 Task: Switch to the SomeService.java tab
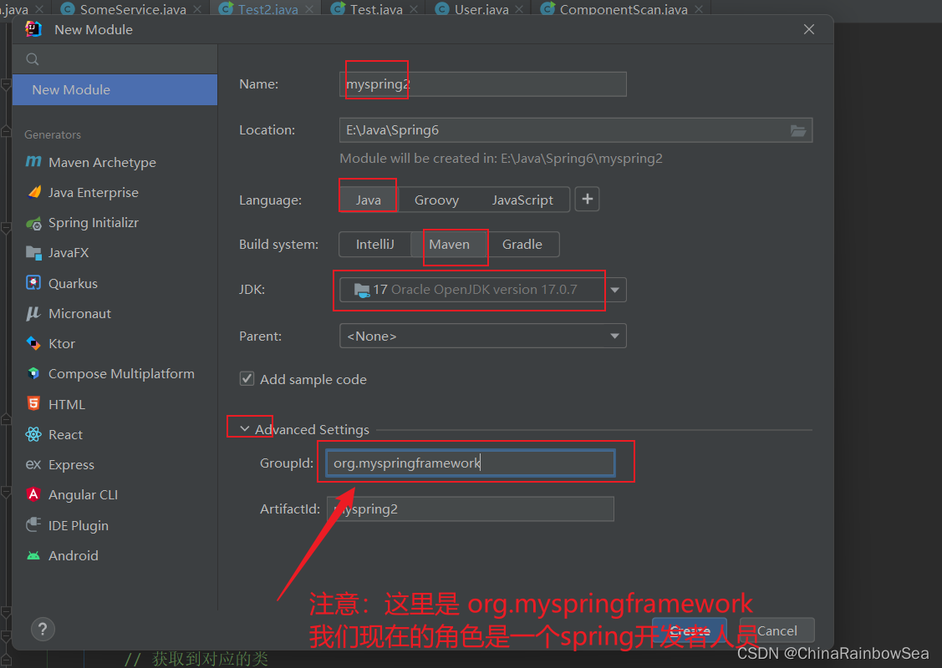tap(133, 9)
